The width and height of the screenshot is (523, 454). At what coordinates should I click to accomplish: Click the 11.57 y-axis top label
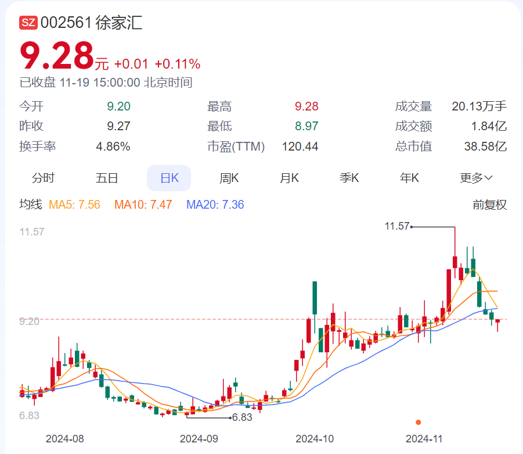(x=32, y=232)
